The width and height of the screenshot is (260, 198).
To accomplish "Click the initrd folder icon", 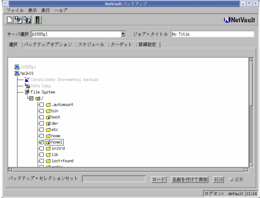I will [x=48, y=148].
